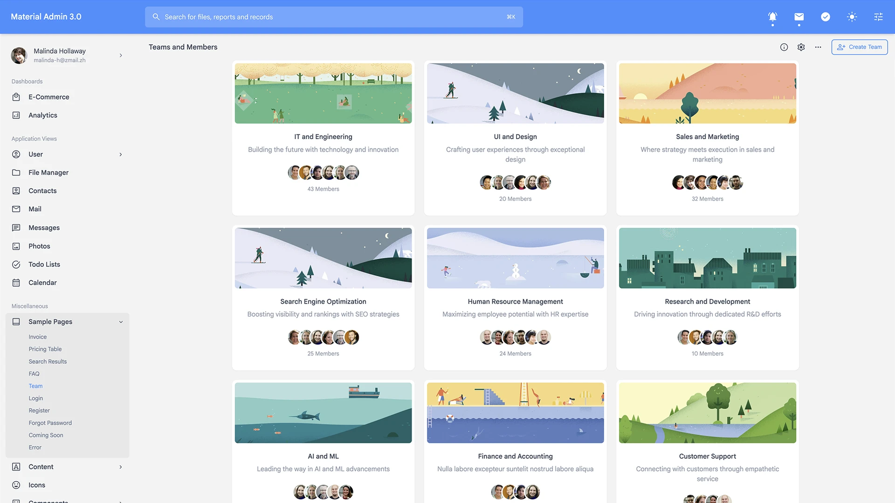
Task: Expand the Malinda Hollaway profile chevron
Action: point(121,55)
